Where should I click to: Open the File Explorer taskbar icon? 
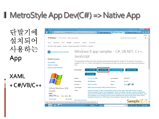(x=55, y=105)
